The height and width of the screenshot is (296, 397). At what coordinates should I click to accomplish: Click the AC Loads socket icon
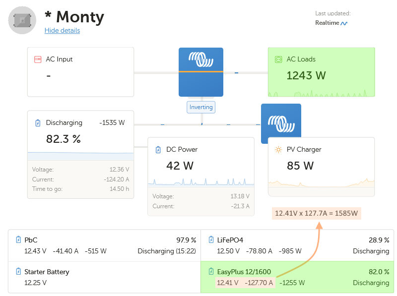[x=278, y=59]
